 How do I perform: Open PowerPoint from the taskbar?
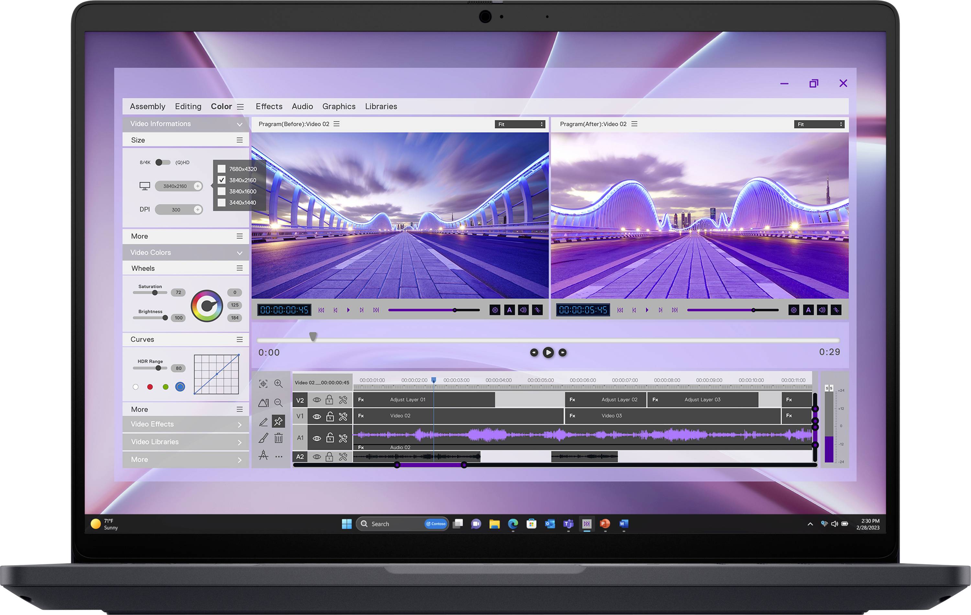click(605, 524)
